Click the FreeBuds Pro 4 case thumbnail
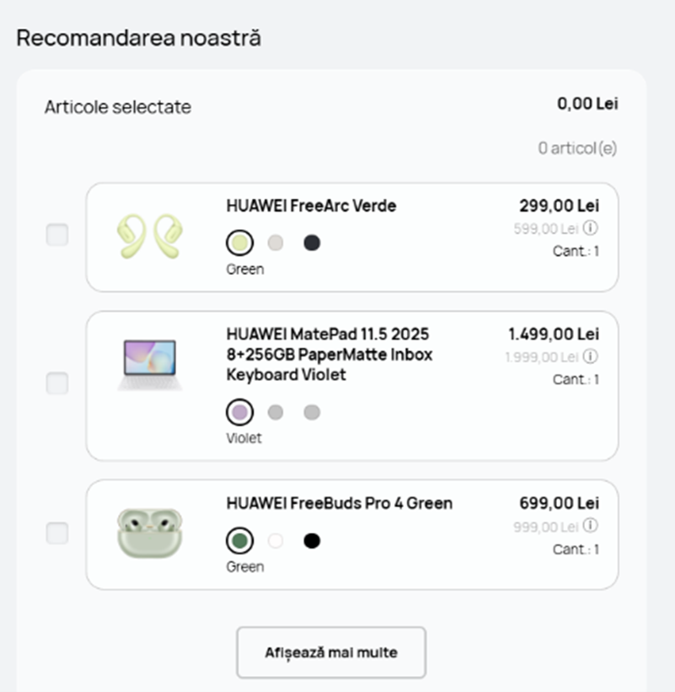This screenshot has width=675, height=692. [x=149, y=533]
